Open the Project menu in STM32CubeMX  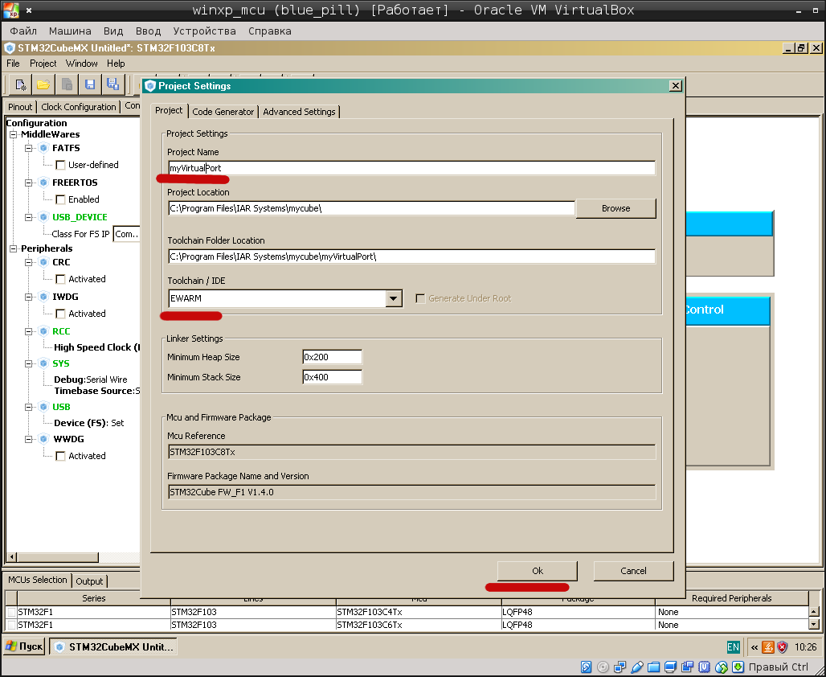pyautogui.click(x=43, y=64)
